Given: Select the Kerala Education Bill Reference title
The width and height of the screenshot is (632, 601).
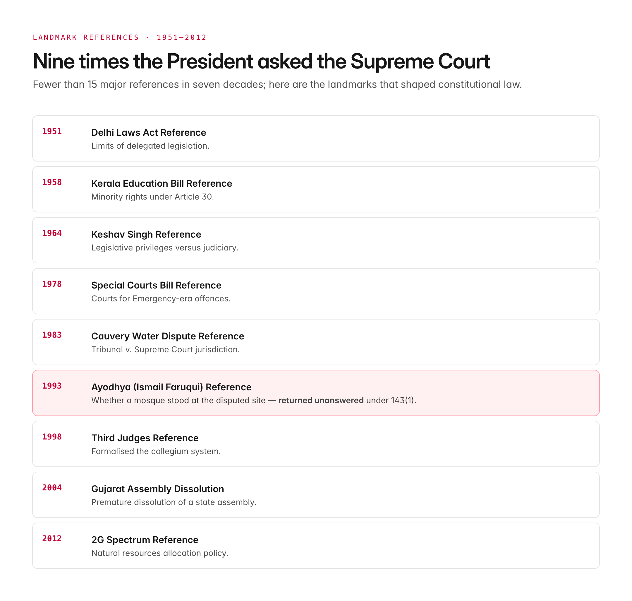Looking at the screenshot, I should (x=162, y=183).
